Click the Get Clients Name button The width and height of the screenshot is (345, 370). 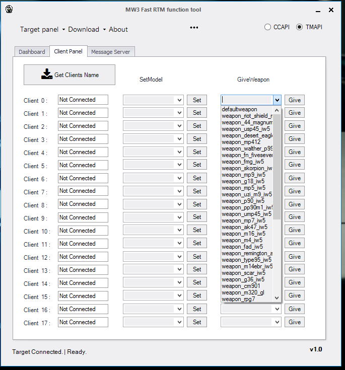pos(70,75)
